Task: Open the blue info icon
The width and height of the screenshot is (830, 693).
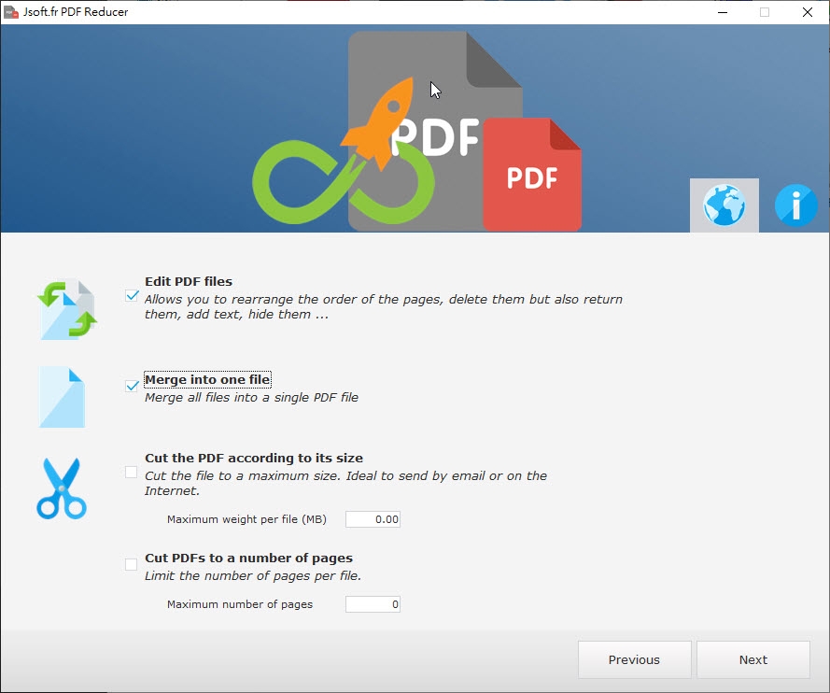Action: tap(796, 205)
